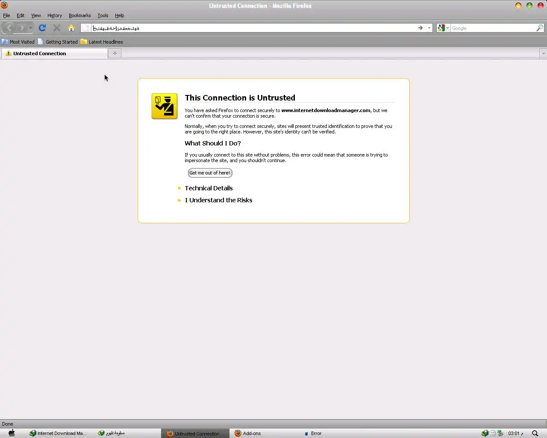This screenshot has height=438, width=547.
Task: Click the system tray clock 03:01
Action: [x=515, y=433]
